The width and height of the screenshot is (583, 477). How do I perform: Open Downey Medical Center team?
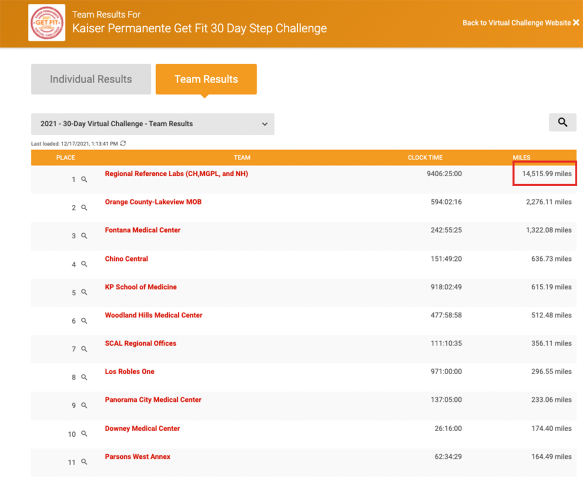(x=142, y=428)
